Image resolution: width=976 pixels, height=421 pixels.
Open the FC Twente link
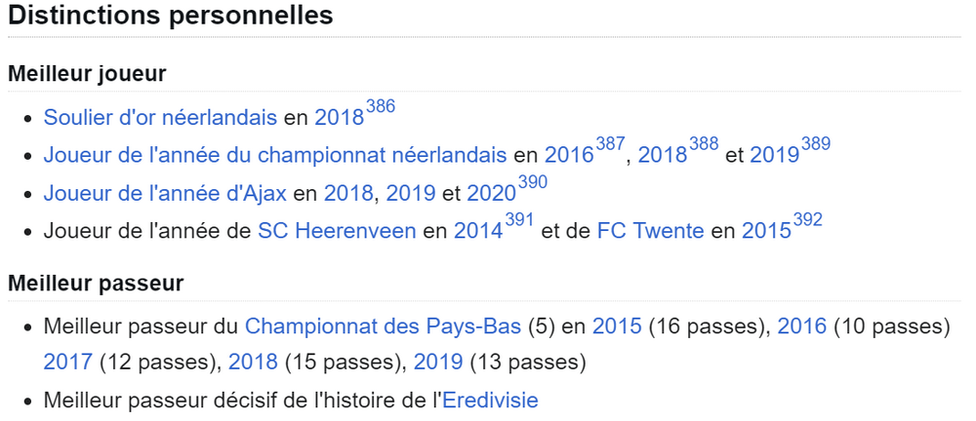(x=650, y=231)
